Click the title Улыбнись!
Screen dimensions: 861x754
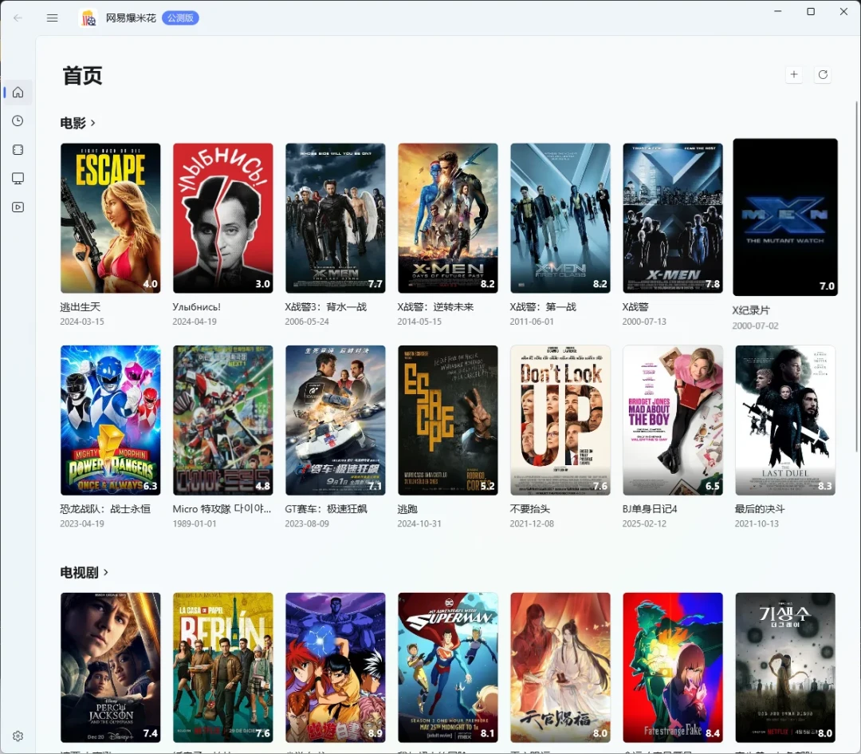click(197, 307)
